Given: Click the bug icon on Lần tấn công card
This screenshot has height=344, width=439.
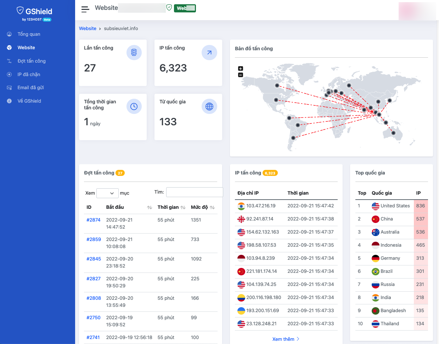Looking at the screenshot, I should [134, 52].
